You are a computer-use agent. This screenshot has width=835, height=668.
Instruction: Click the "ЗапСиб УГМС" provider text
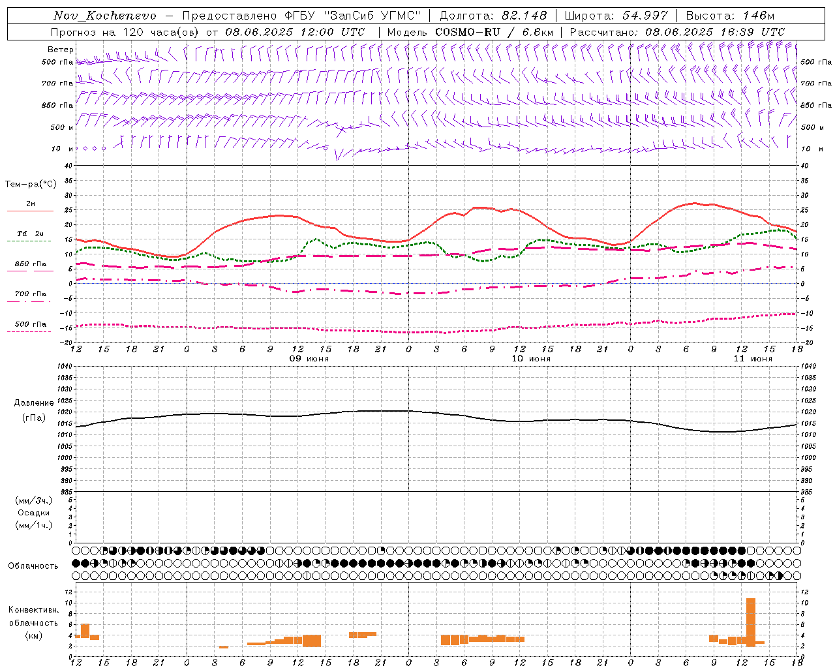[372, 16]
